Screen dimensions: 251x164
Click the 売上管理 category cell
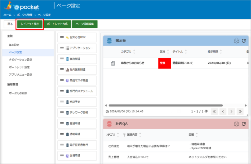(114, 157)
